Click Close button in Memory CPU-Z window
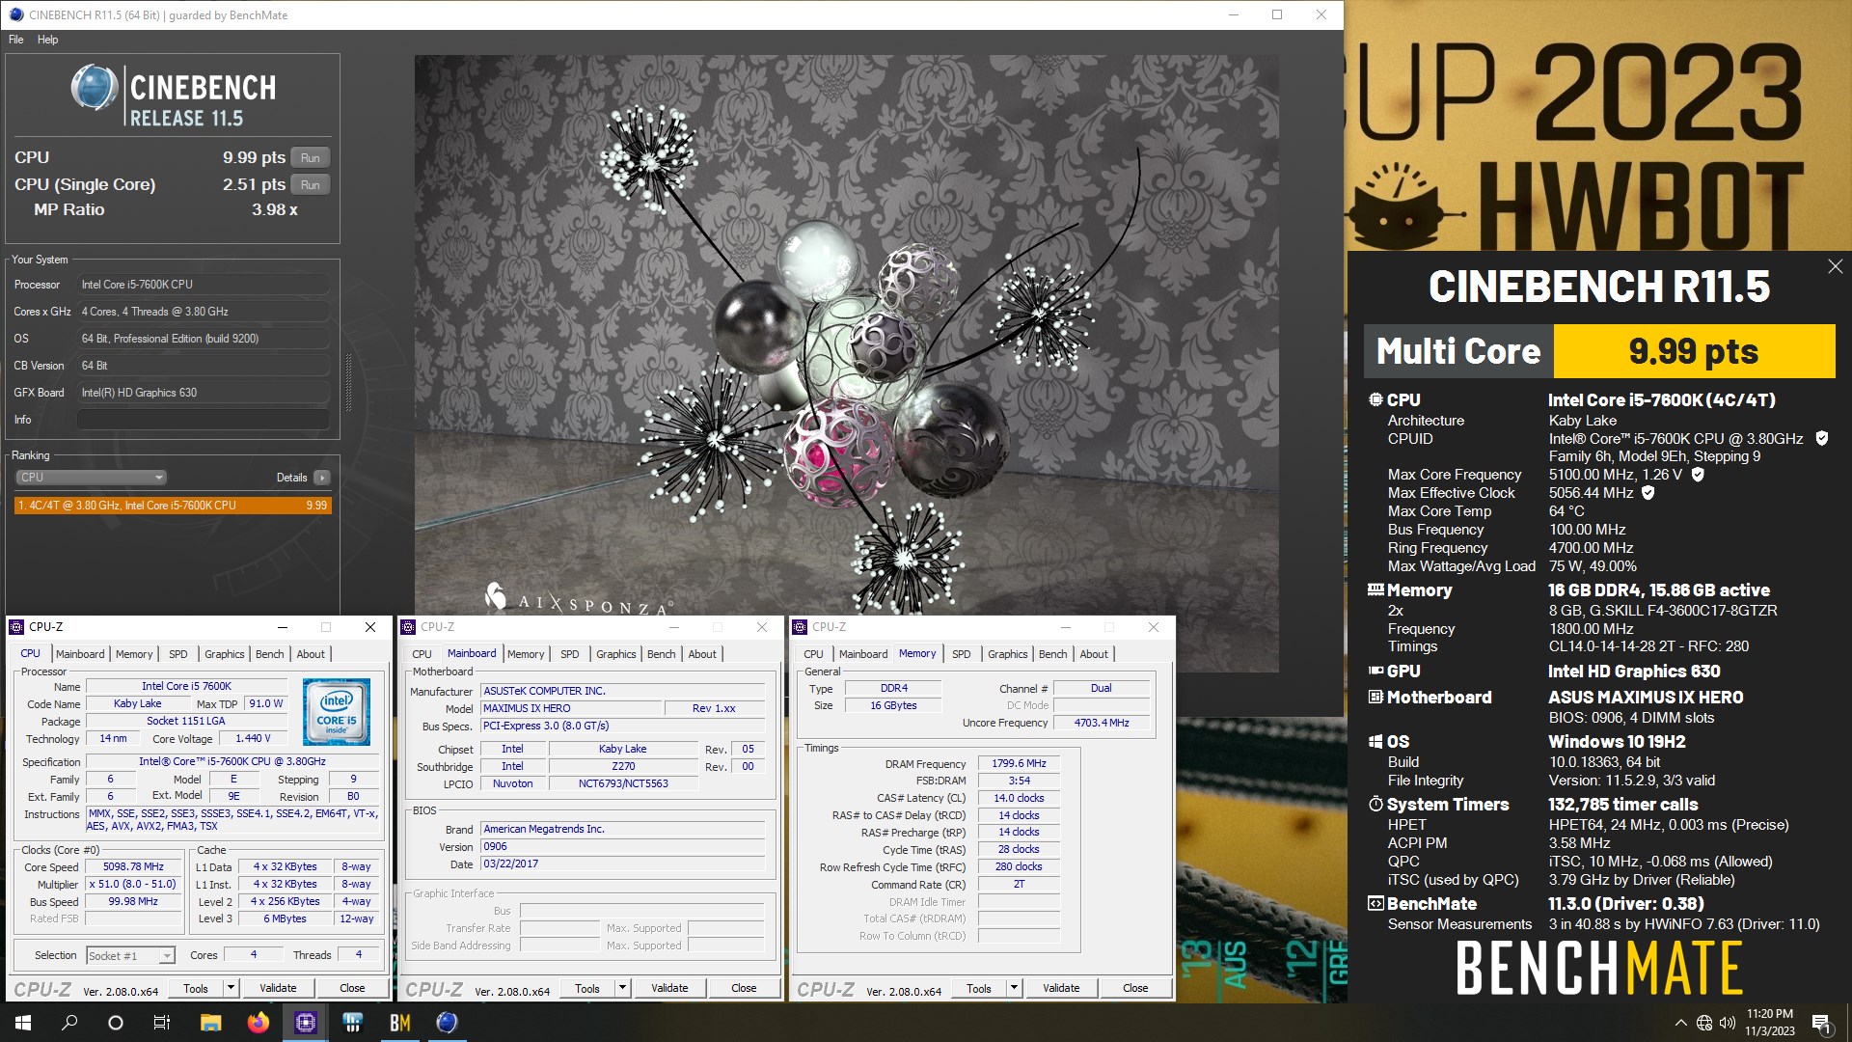Image resolution: width=1852 pixels, height=1042 pixels. pos(1135,988)
